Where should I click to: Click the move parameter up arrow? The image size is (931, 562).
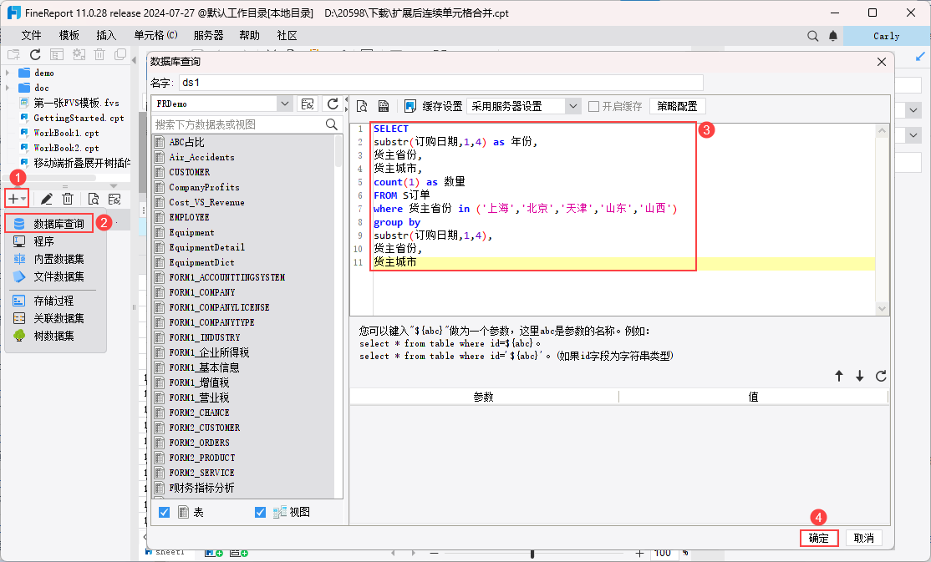pos(839,376)
